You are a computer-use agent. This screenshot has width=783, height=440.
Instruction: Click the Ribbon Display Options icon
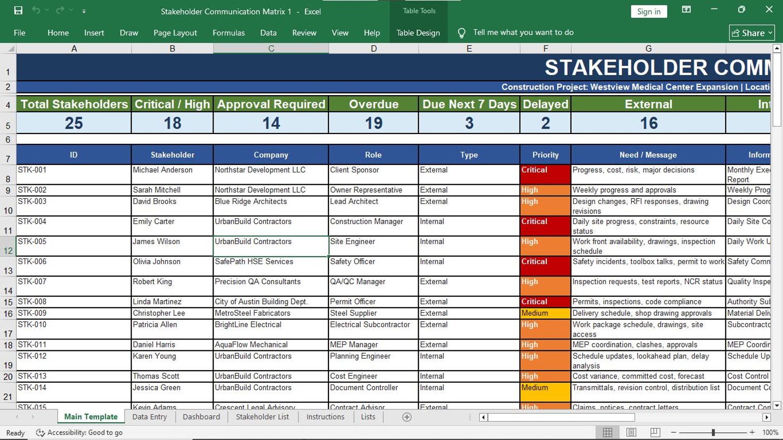686,10
